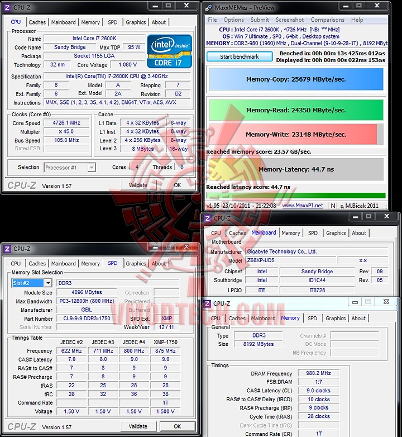Click LPCIO chip value IT8728
Viewport: 402px width, 437px height.
[x=317, y=290]
